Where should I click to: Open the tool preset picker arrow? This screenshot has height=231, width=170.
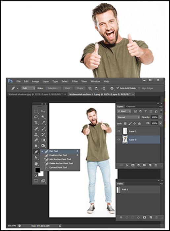(17, 88)
